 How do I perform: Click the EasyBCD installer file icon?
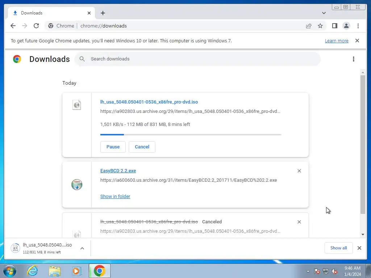click(77, 185)
